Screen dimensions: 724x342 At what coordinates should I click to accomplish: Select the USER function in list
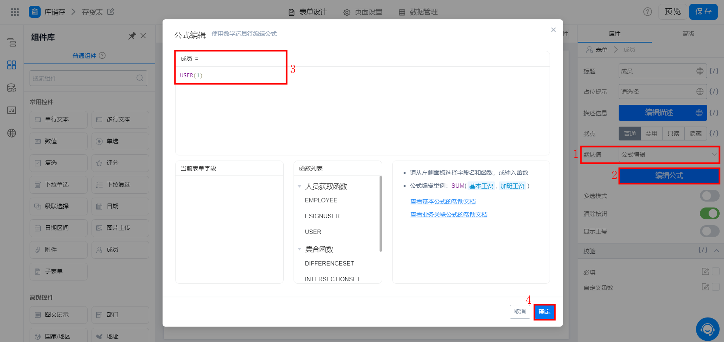[313, 232]
